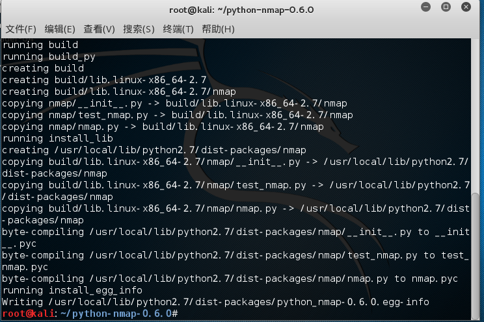The image size is (484, 322).
Task: Click the terminal vertical scrollbar thumb
Action: (x=476, y=256)
